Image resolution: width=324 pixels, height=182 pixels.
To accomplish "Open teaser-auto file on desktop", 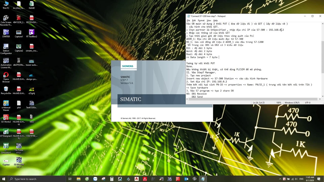I will 32,62.
